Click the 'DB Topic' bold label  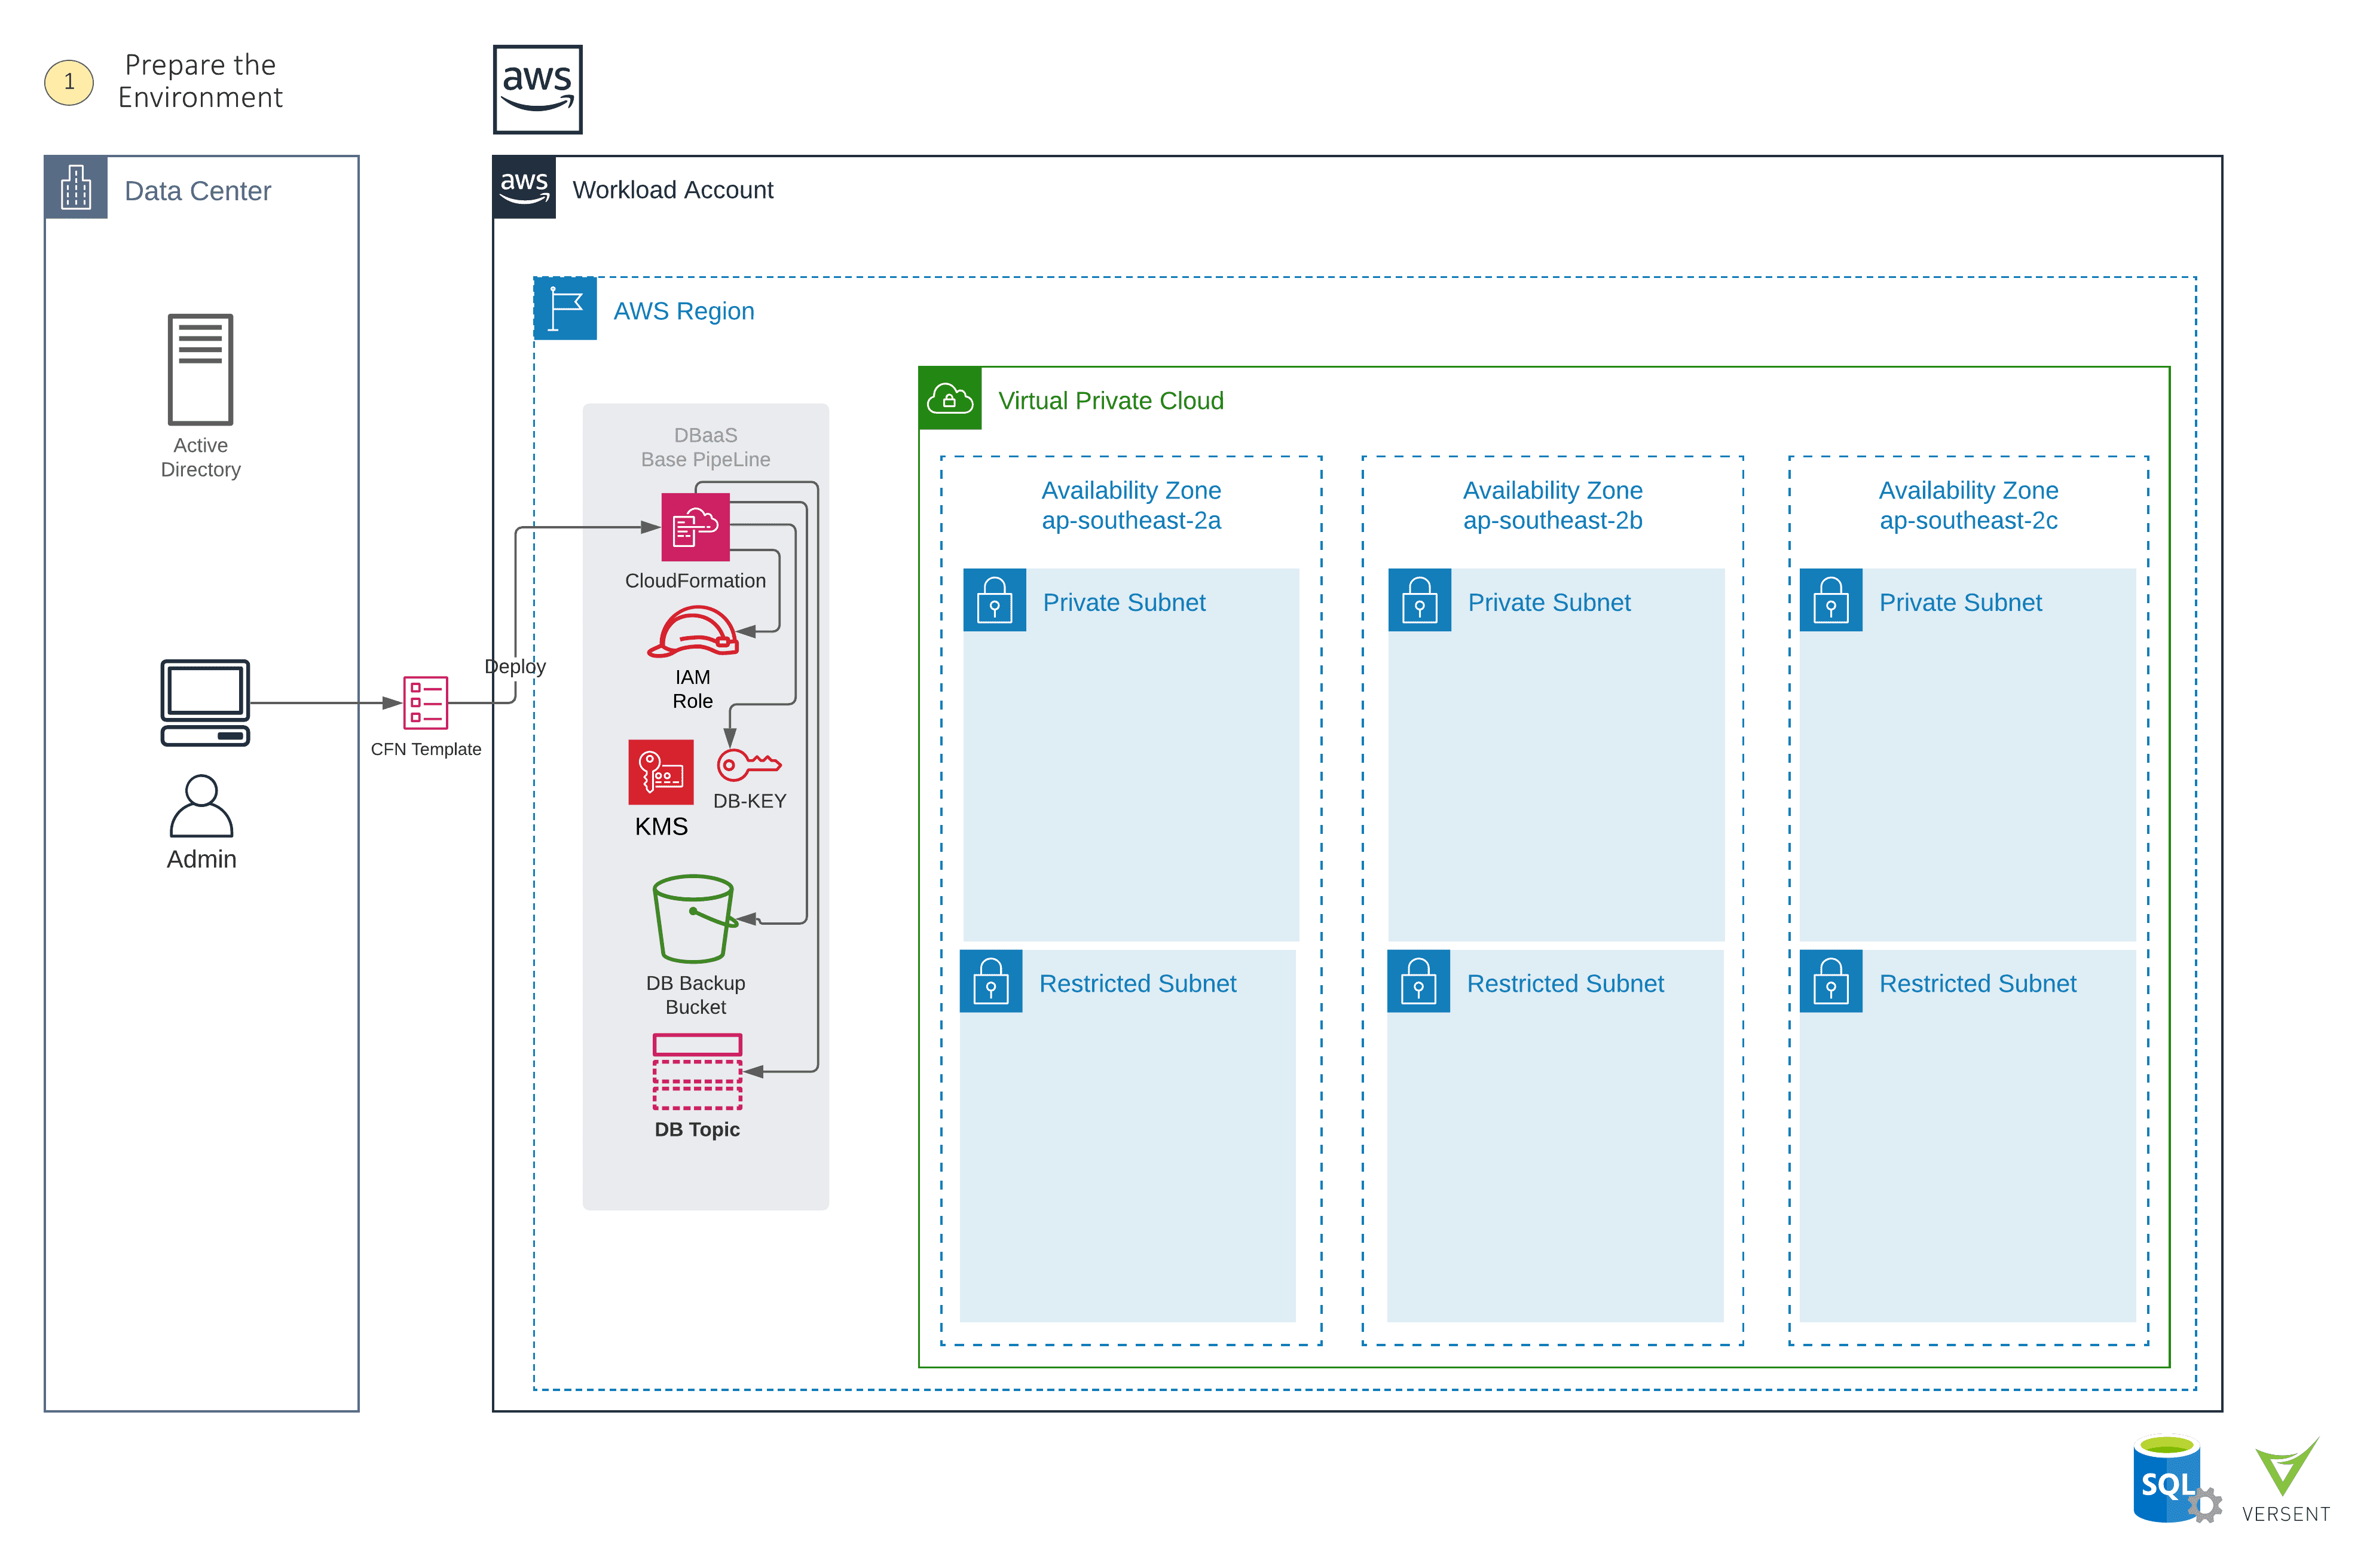point(697,1129)
